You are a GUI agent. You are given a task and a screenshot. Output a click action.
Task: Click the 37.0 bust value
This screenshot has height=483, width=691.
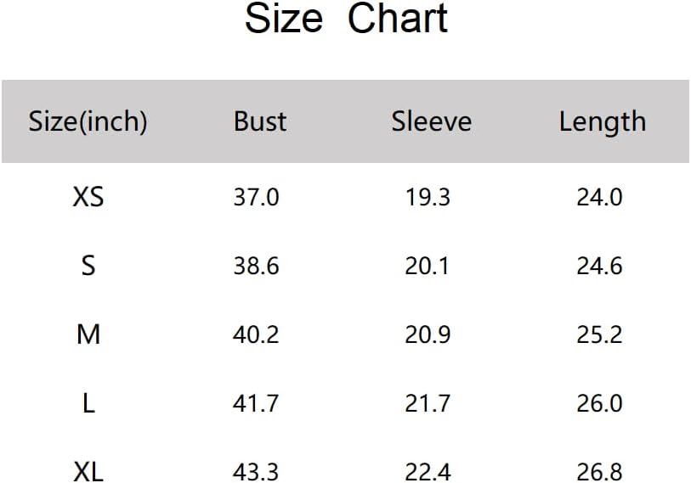256,197
